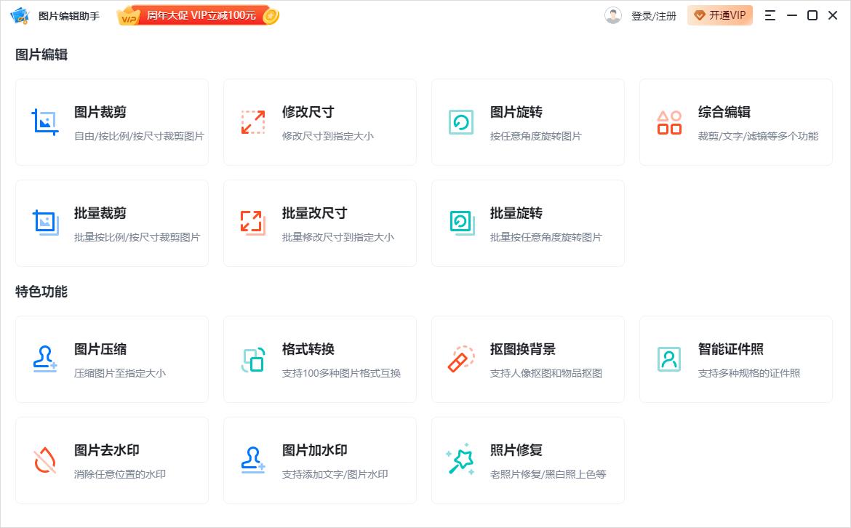
Task: Close the 图片编辑助手 window
Action: pos(833,16)
